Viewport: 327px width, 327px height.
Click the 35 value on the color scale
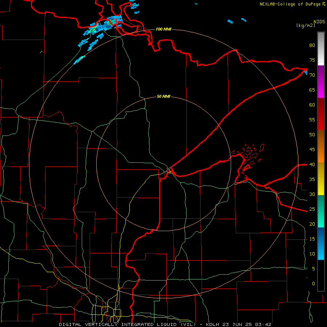click(x=312, y=179)
